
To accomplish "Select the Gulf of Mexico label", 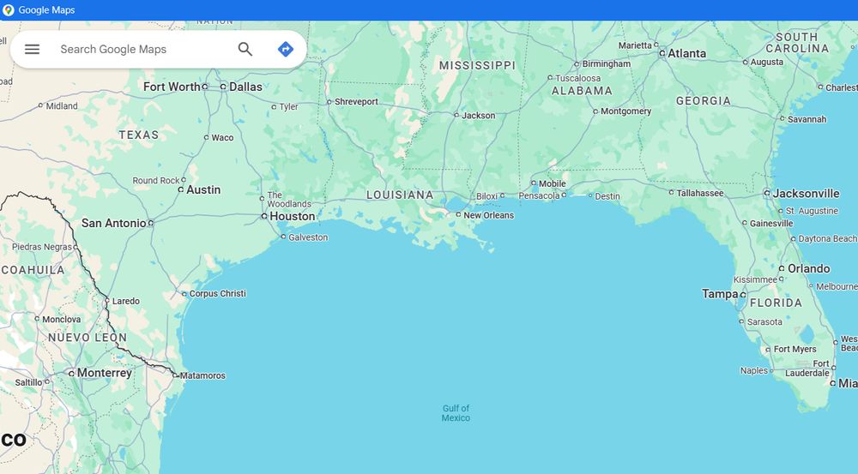I will click(456, 413).
